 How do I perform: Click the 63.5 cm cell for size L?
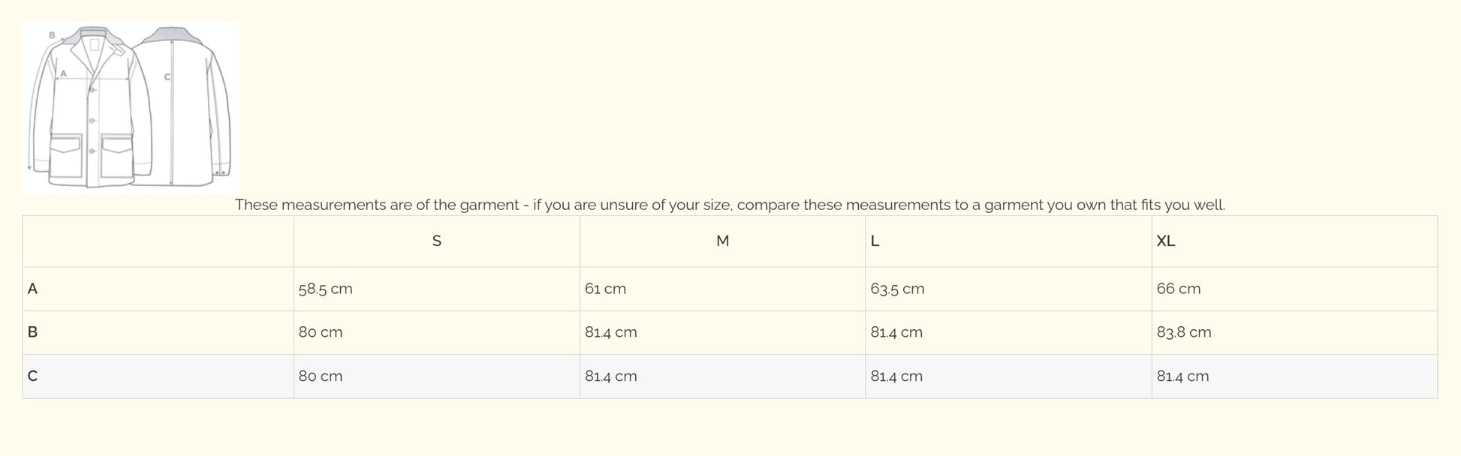(897, 289)
